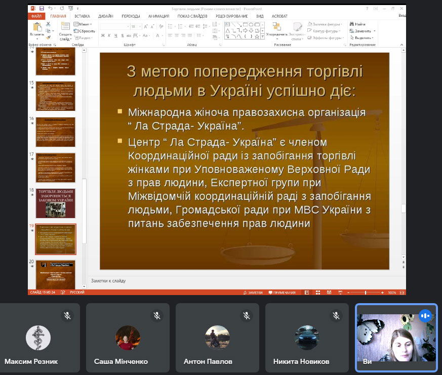The image size is (442, 375).
Task: Open the Выделить select dropdown
Action: pos(361,38)
